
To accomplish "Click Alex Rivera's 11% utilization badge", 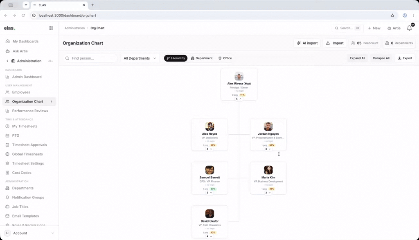I will [242, 95].
